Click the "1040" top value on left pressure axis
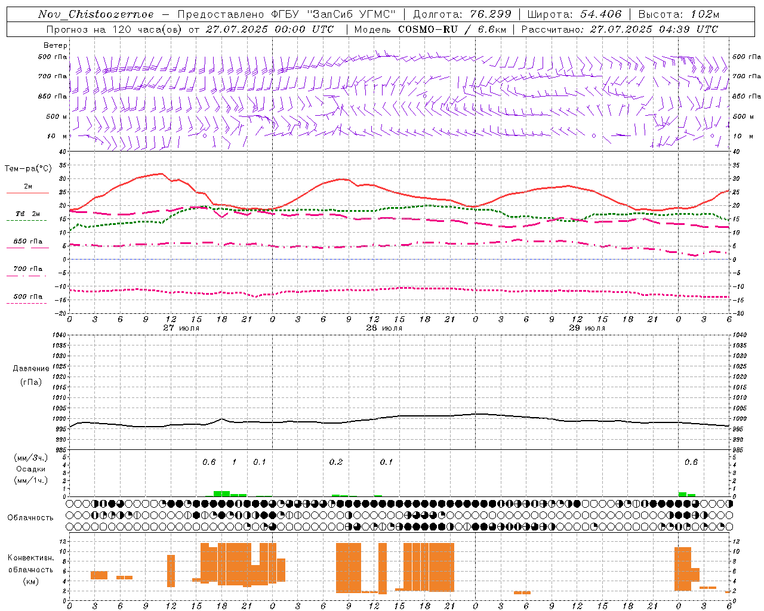The height and width of the screenshot is (611, 764). 59,335
